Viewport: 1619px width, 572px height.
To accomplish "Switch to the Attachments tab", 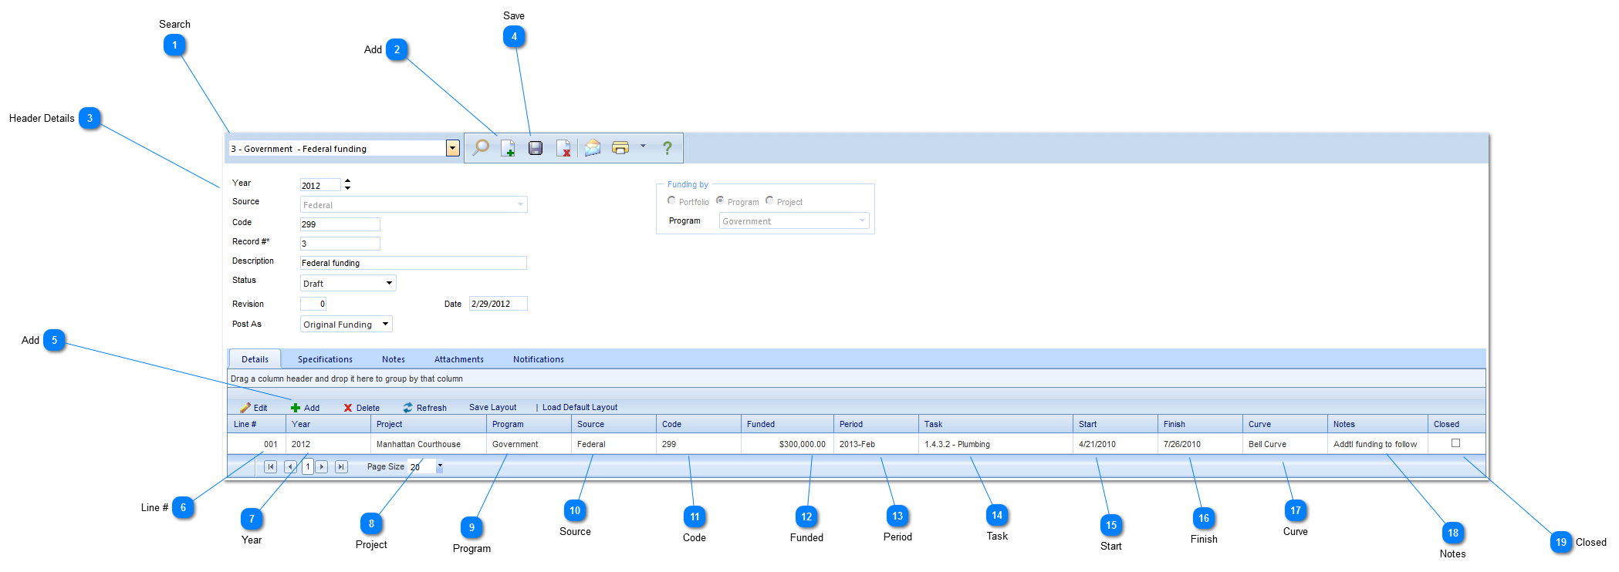I will [x=459, y=359].
